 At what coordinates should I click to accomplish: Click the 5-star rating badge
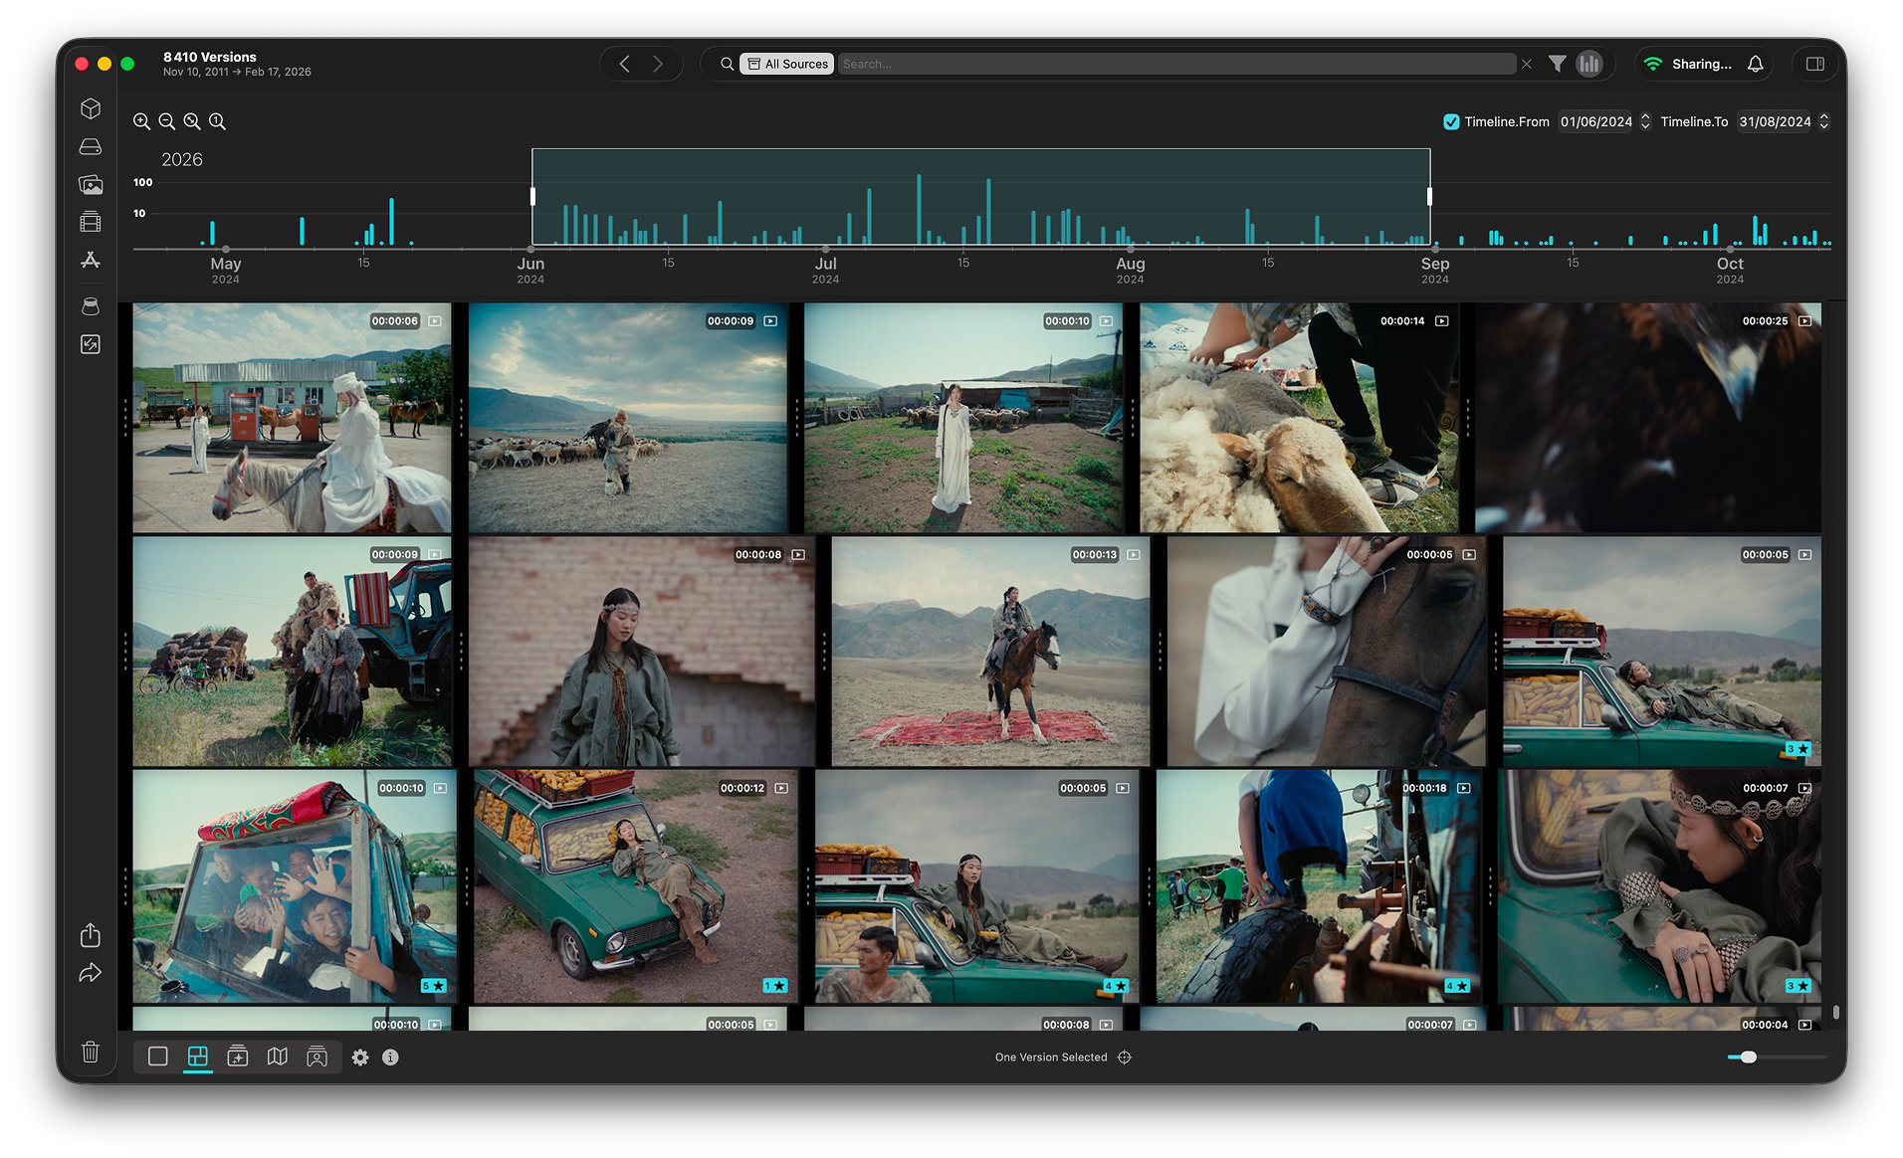pos(433,985)
